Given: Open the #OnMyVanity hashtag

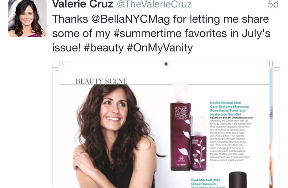Looking at the screenshot, I should click(160, 48).
